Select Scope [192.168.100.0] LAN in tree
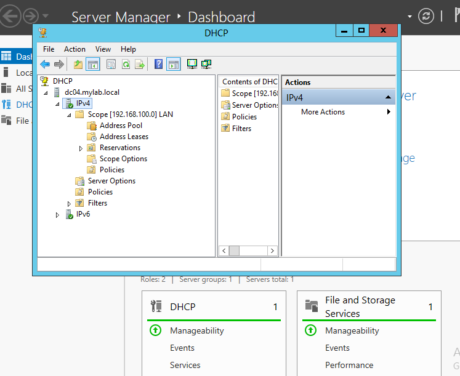460x376 pixels. 131,114
